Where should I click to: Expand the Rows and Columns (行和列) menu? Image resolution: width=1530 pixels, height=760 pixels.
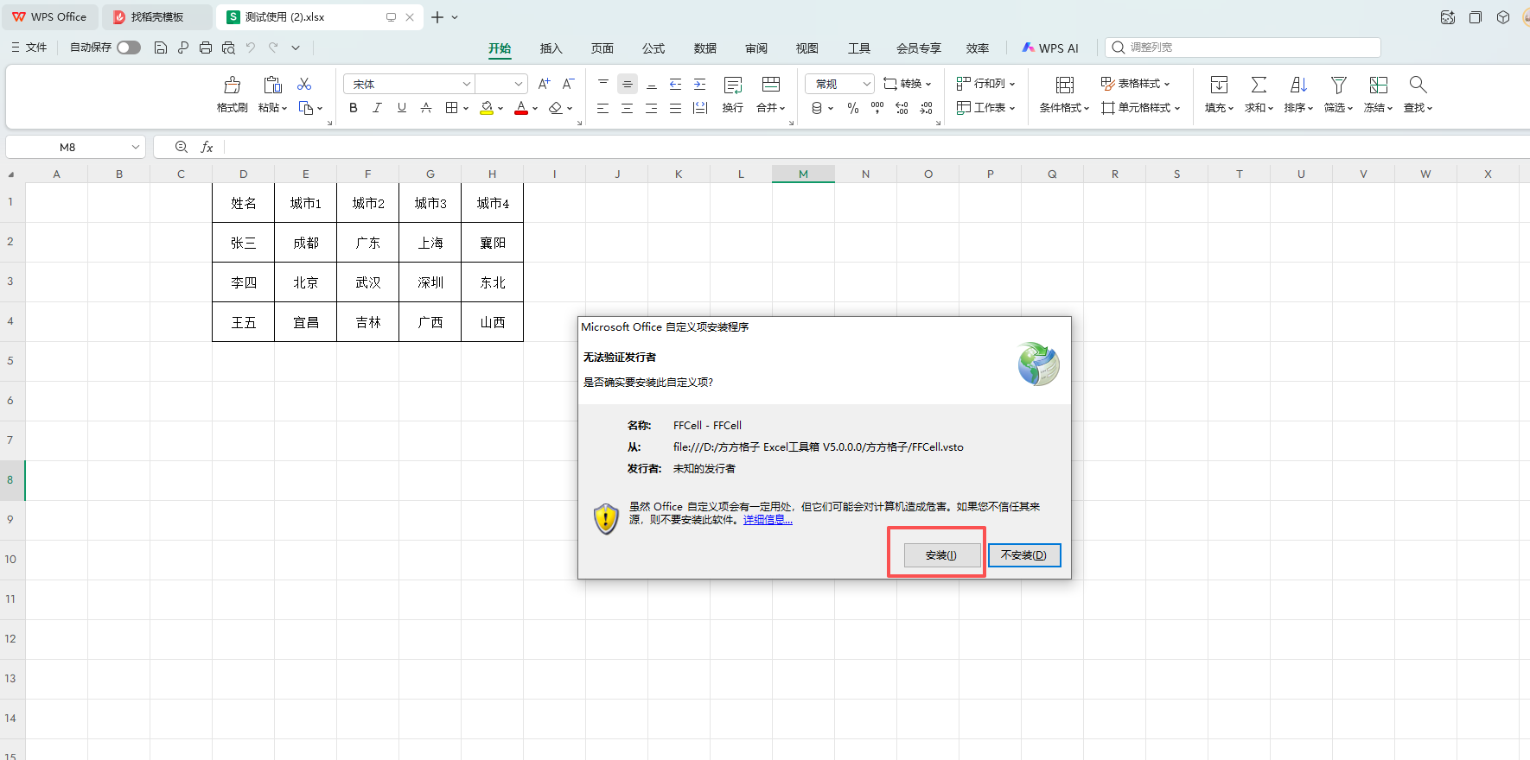pos(985,84)
